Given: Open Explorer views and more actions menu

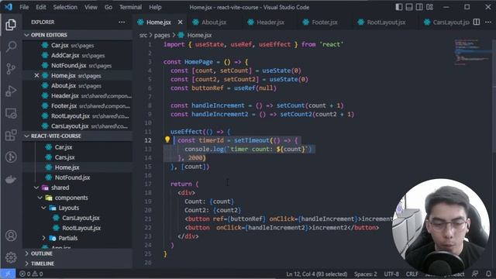Looking at the screenshot, I should point(122,22).
